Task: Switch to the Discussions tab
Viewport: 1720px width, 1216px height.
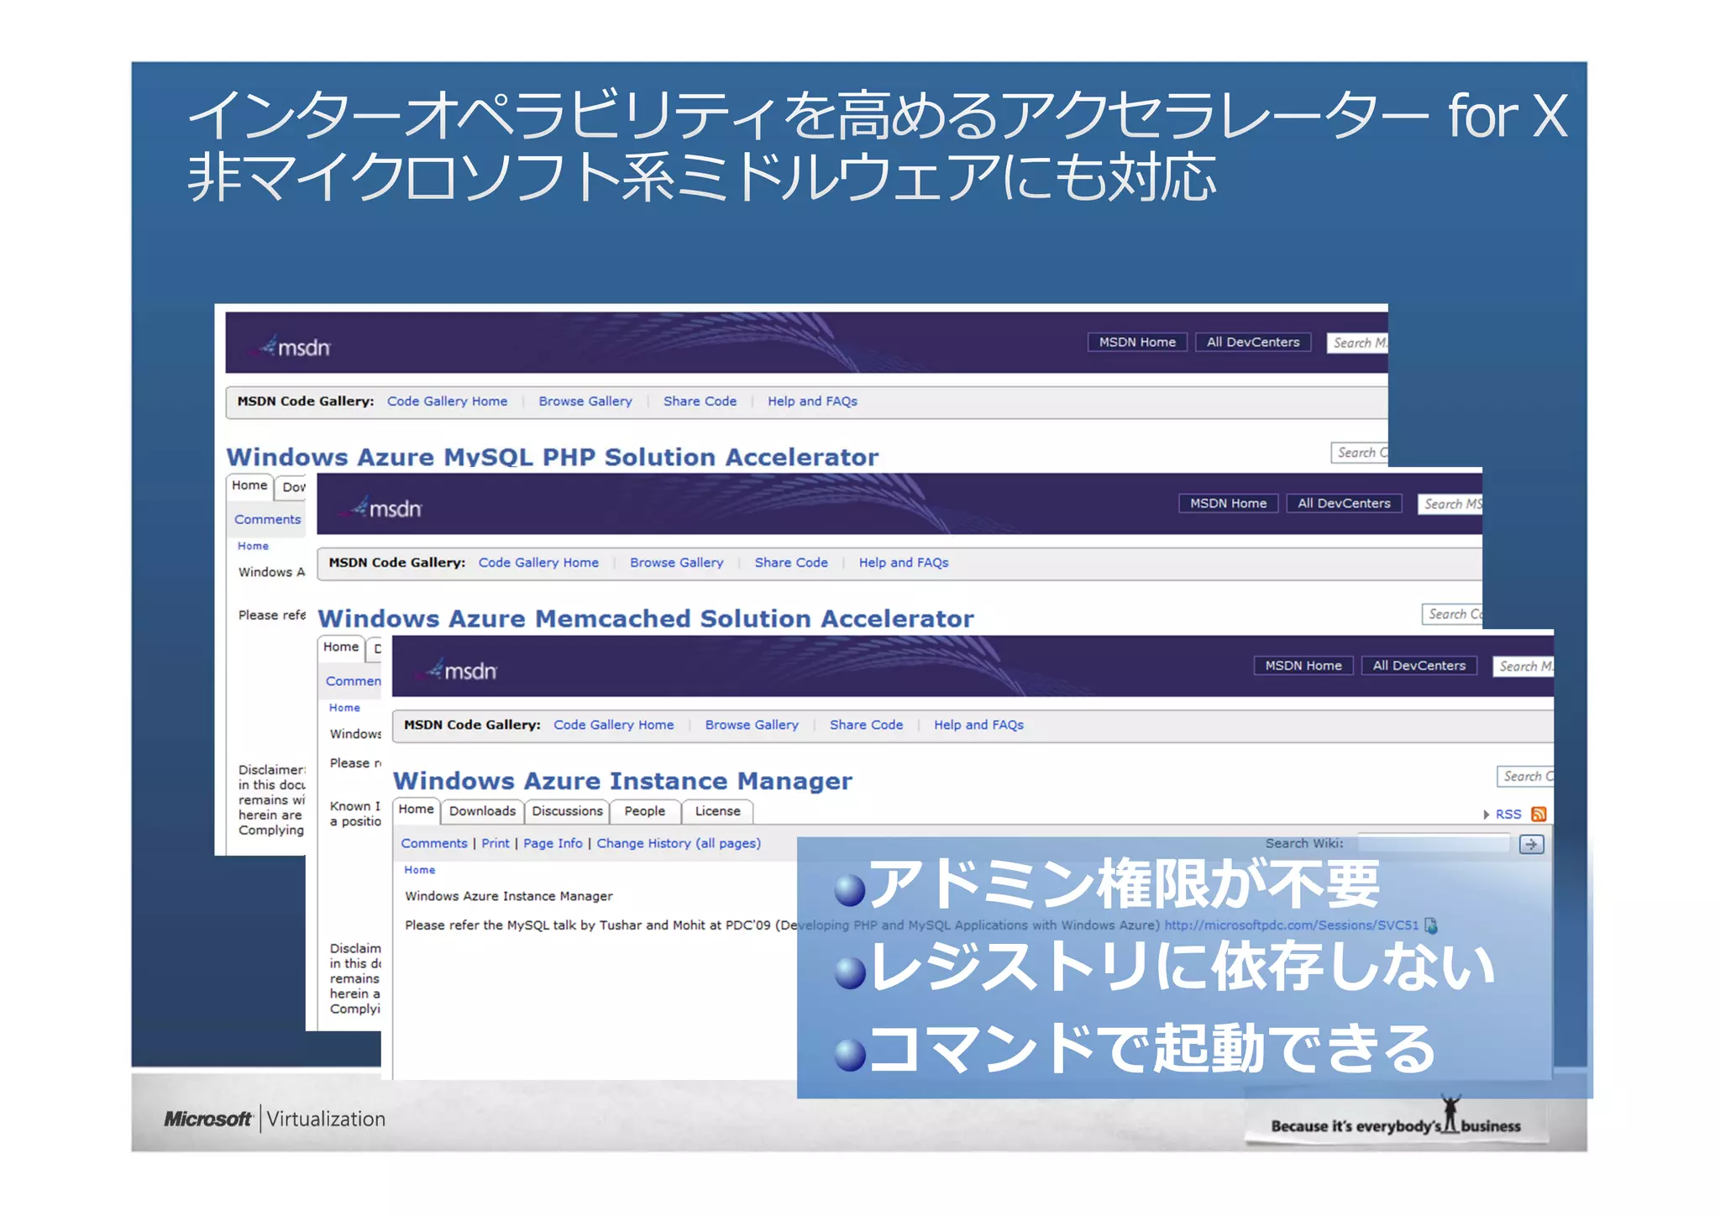Action: [x=567, y=811]
